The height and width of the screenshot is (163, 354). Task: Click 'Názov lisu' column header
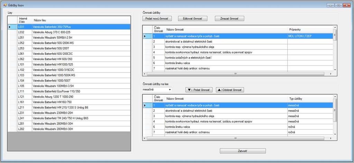[x=81, y=20]
